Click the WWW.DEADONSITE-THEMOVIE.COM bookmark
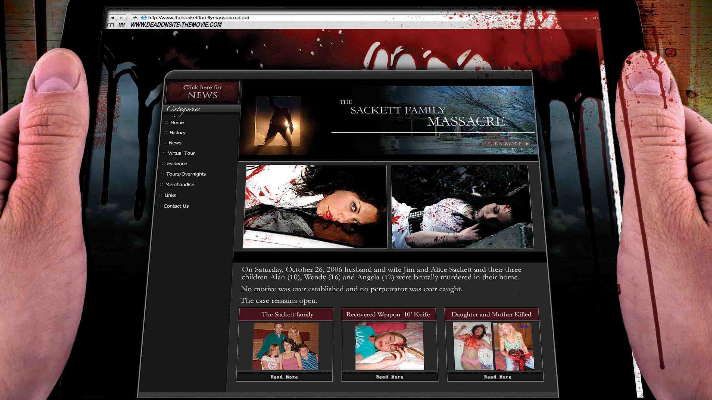The image size is (712, 400). 176,25
